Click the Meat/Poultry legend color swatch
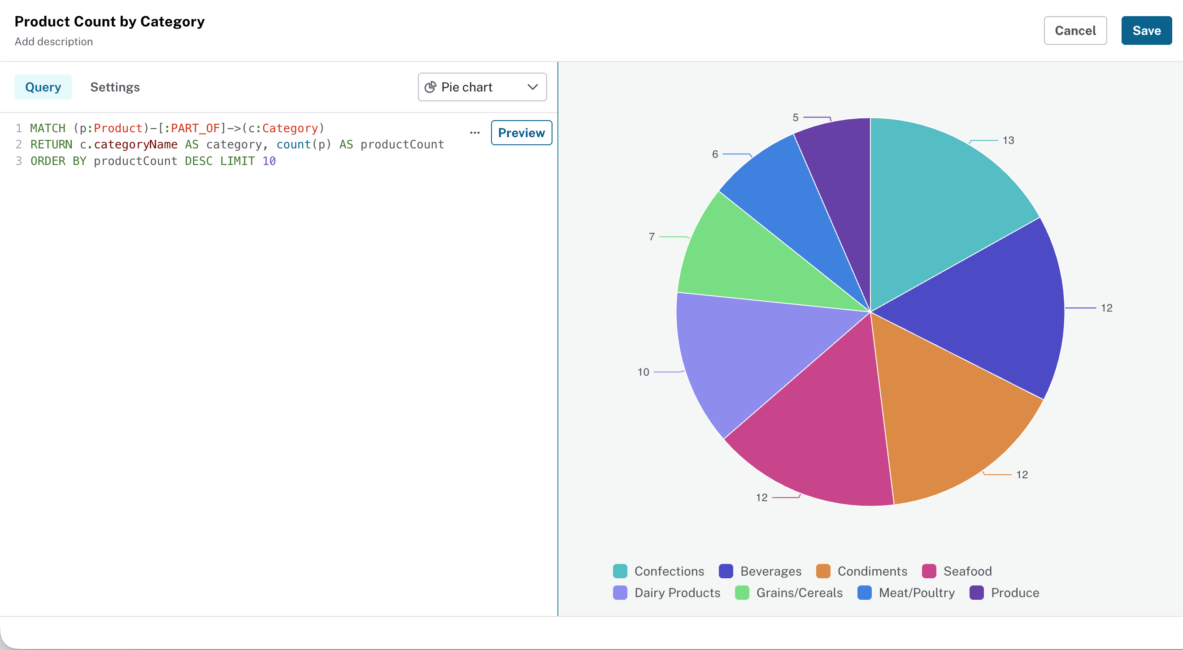Viewport: 1183px width, 650px height. (865, 593)
